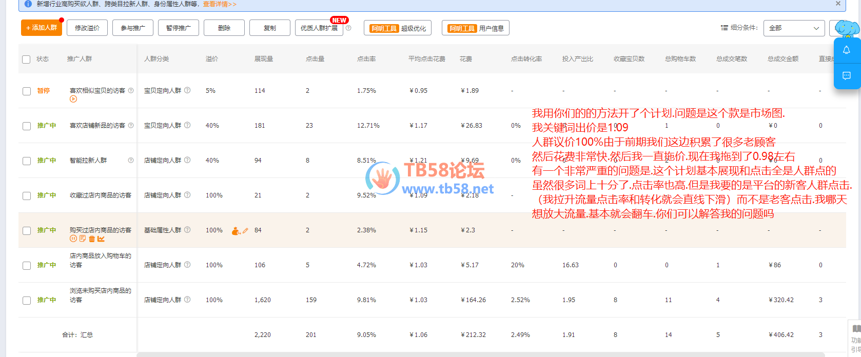The image size is (861, 357).
Task: Click the pencil edit icon beside 100% 溢价
Action: pos(245,231)
